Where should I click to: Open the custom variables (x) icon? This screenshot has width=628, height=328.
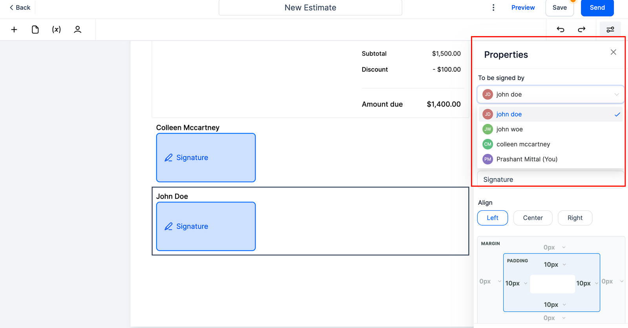click(57, 29)
